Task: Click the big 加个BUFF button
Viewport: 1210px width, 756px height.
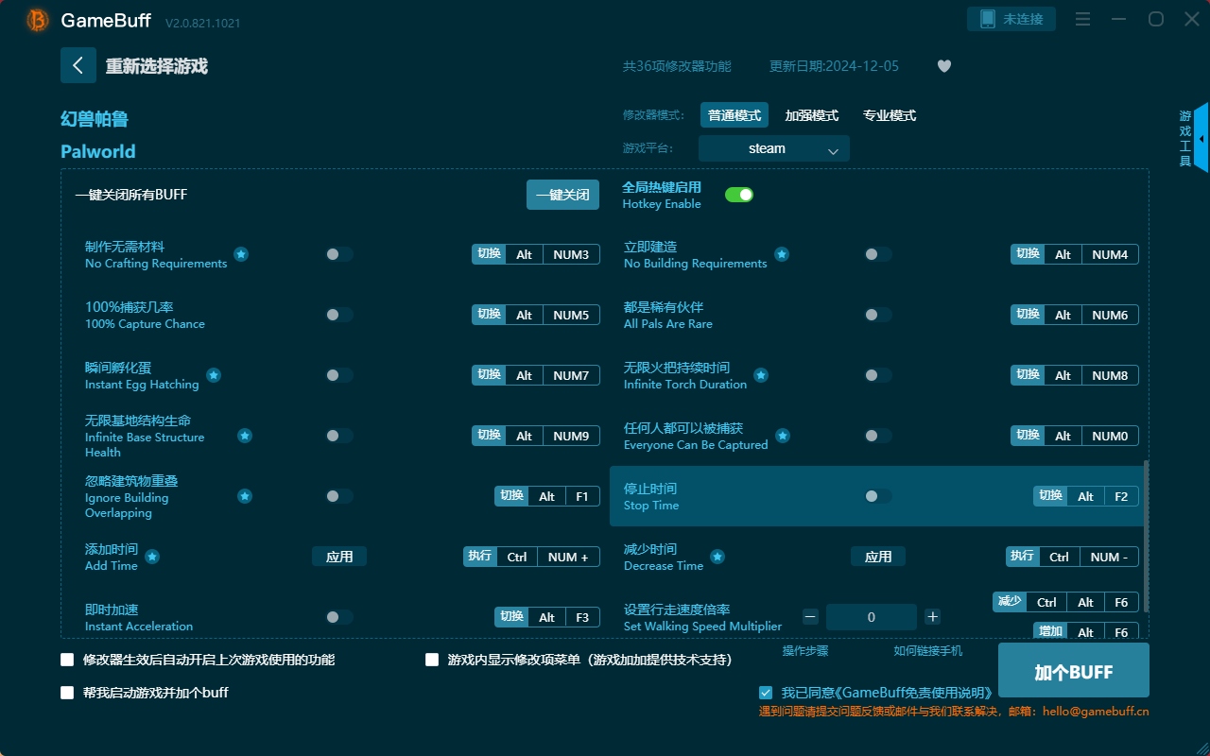Action: (x=1073, y=670)
